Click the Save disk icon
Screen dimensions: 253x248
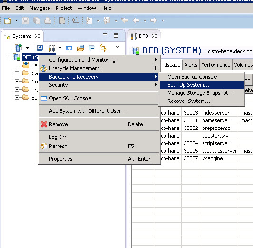pyautogui.click(x=25, y=21)
